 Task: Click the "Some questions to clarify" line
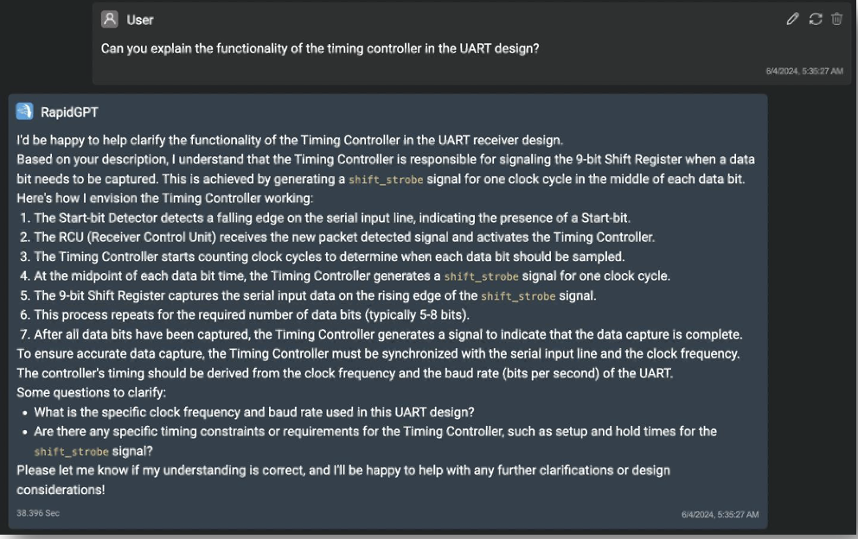[92, 392]
